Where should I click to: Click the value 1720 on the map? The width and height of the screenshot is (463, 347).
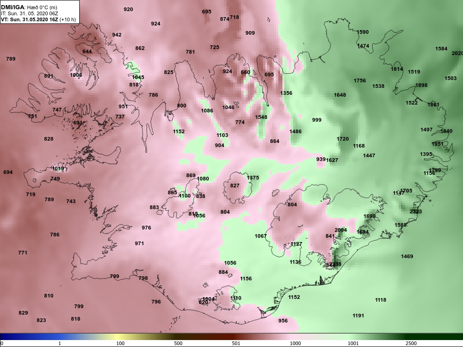[343, 139]
